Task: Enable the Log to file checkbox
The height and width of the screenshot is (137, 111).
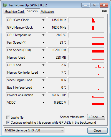Action: coord(8,118)
